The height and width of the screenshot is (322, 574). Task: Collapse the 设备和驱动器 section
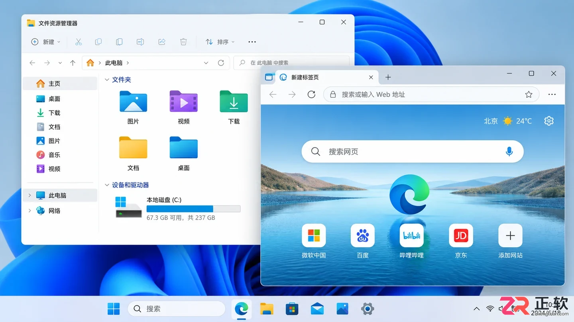point(107,185)
